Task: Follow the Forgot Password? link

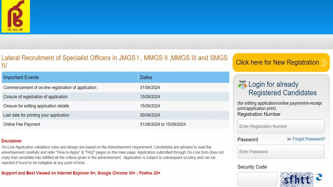Action: [309, 139]
